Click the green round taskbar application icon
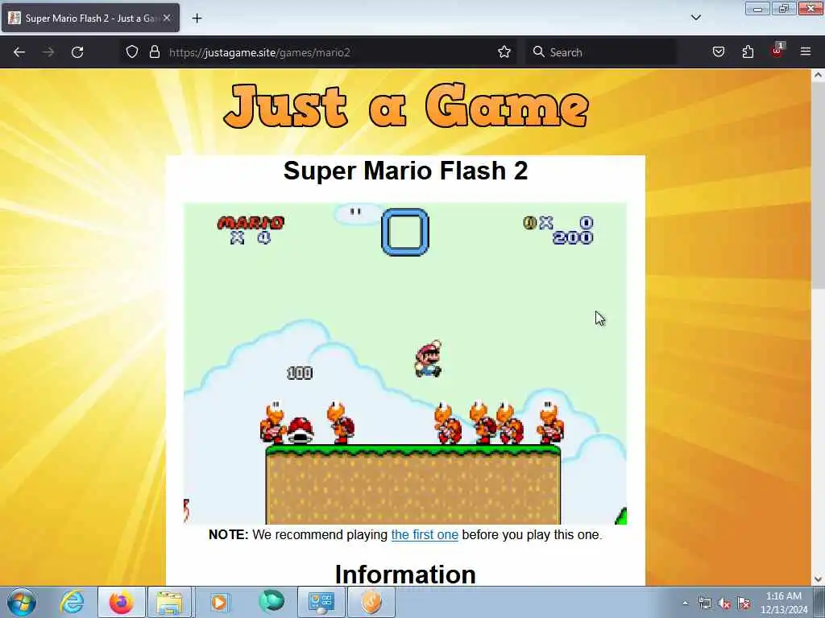 [x=271, y=601]
